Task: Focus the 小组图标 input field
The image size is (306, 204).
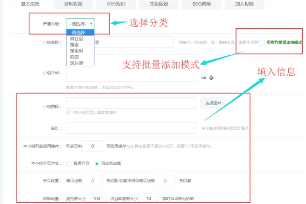Action: tap(131, 103)
